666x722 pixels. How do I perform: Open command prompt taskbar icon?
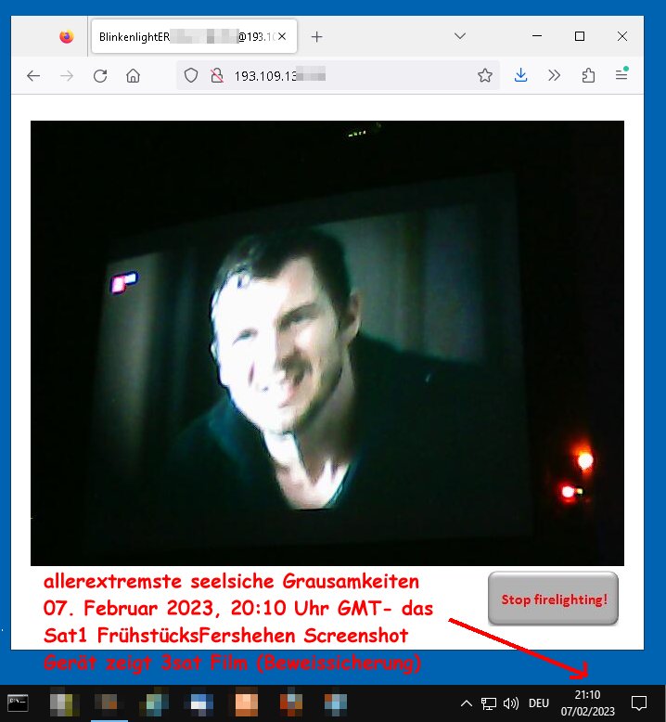point(18,703)
